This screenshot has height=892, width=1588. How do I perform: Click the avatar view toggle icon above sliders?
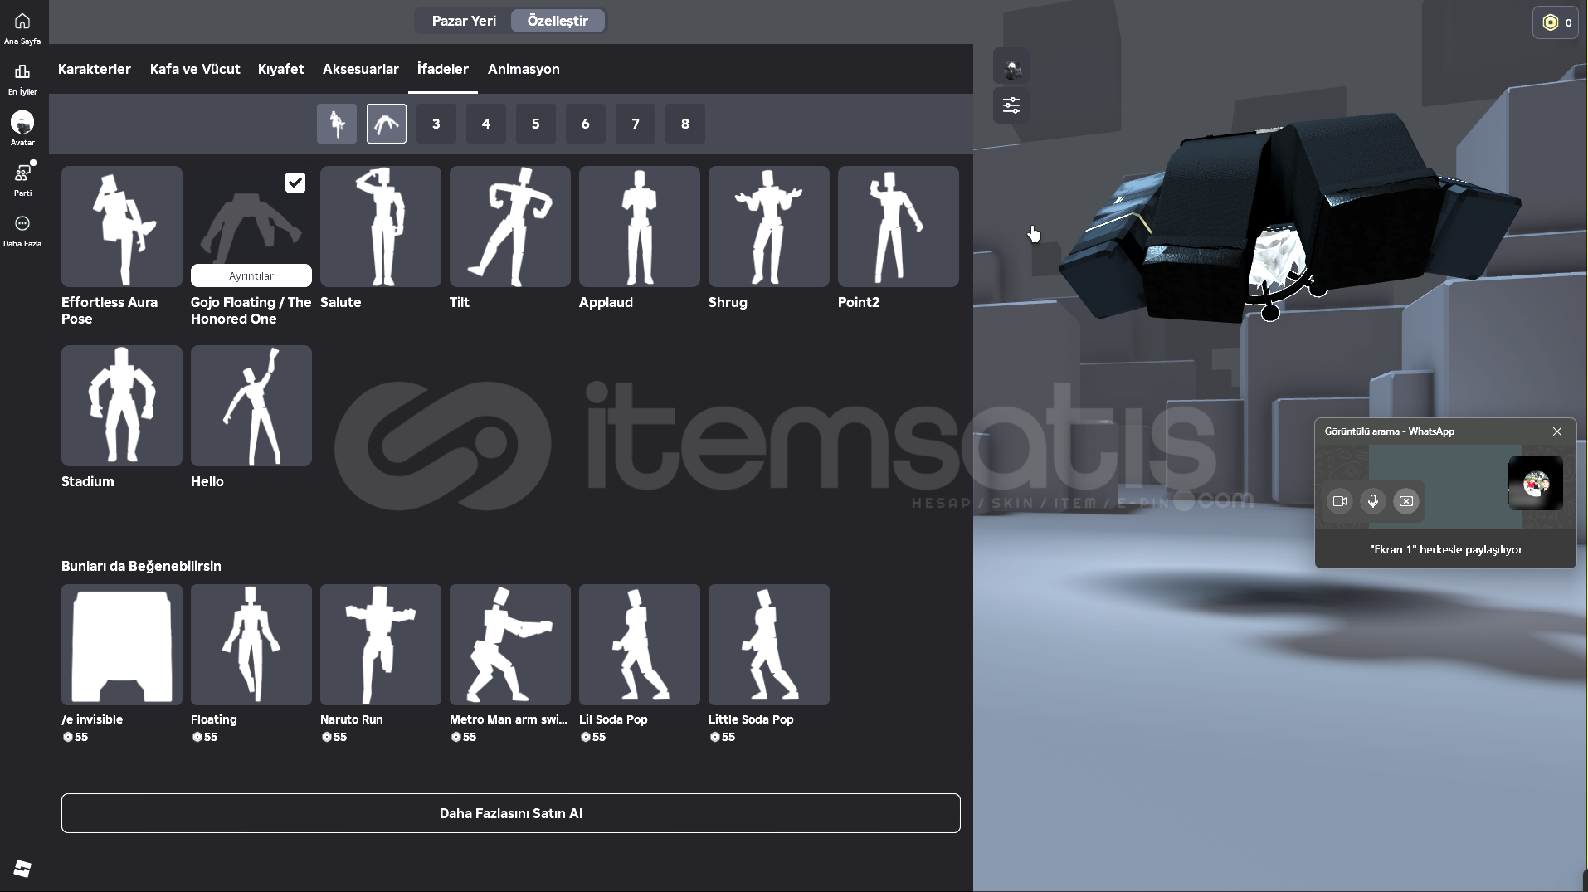(1011, 69)
